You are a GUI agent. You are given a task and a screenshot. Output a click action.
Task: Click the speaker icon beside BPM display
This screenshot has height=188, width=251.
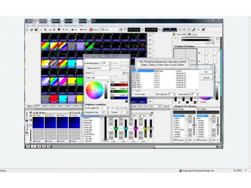[160, 30]
